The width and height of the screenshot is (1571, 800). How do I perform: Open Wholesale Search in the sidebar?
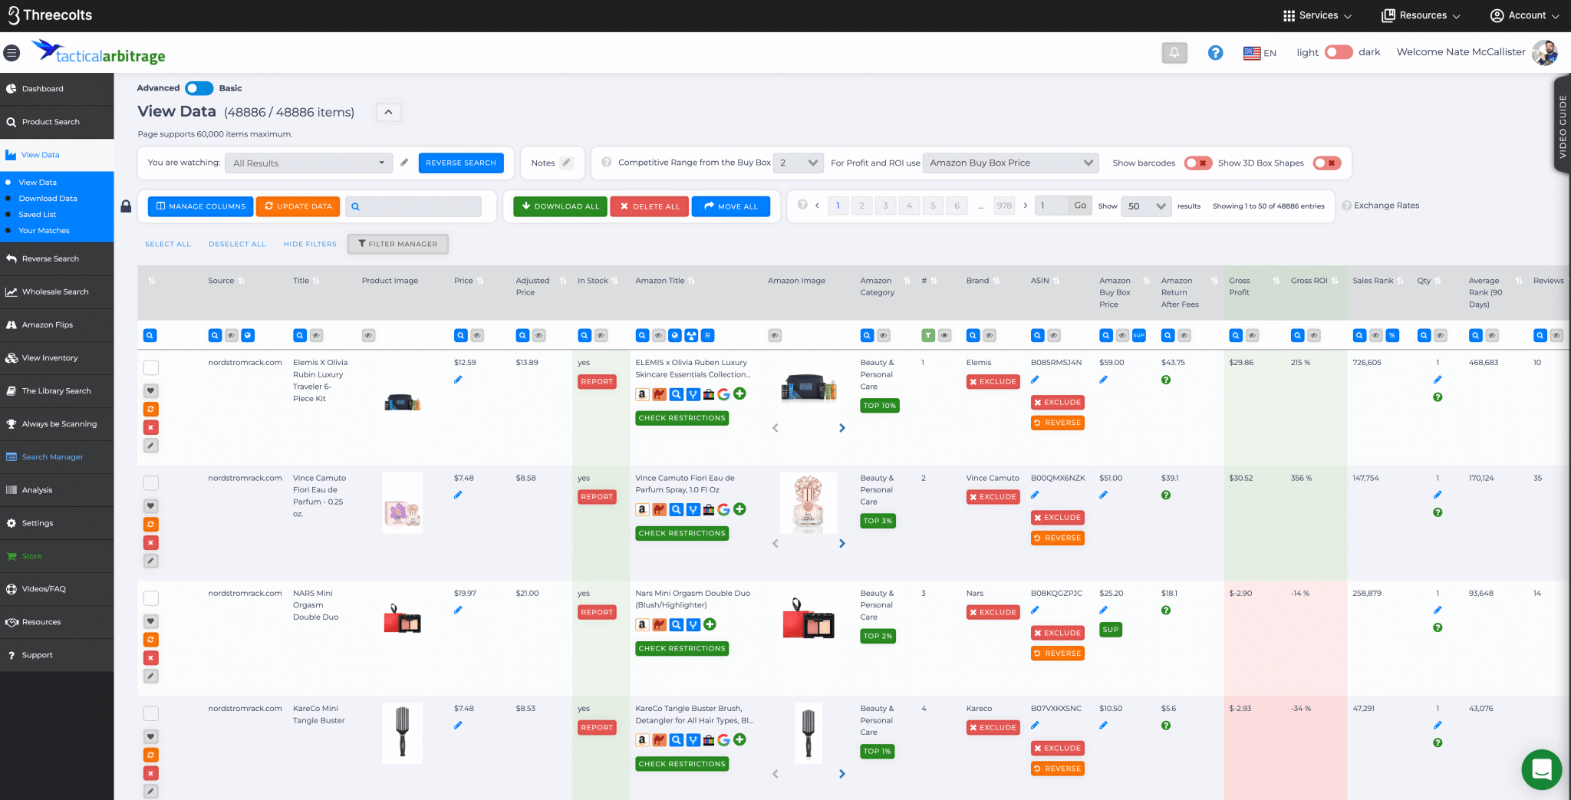(x=55, y=292)
